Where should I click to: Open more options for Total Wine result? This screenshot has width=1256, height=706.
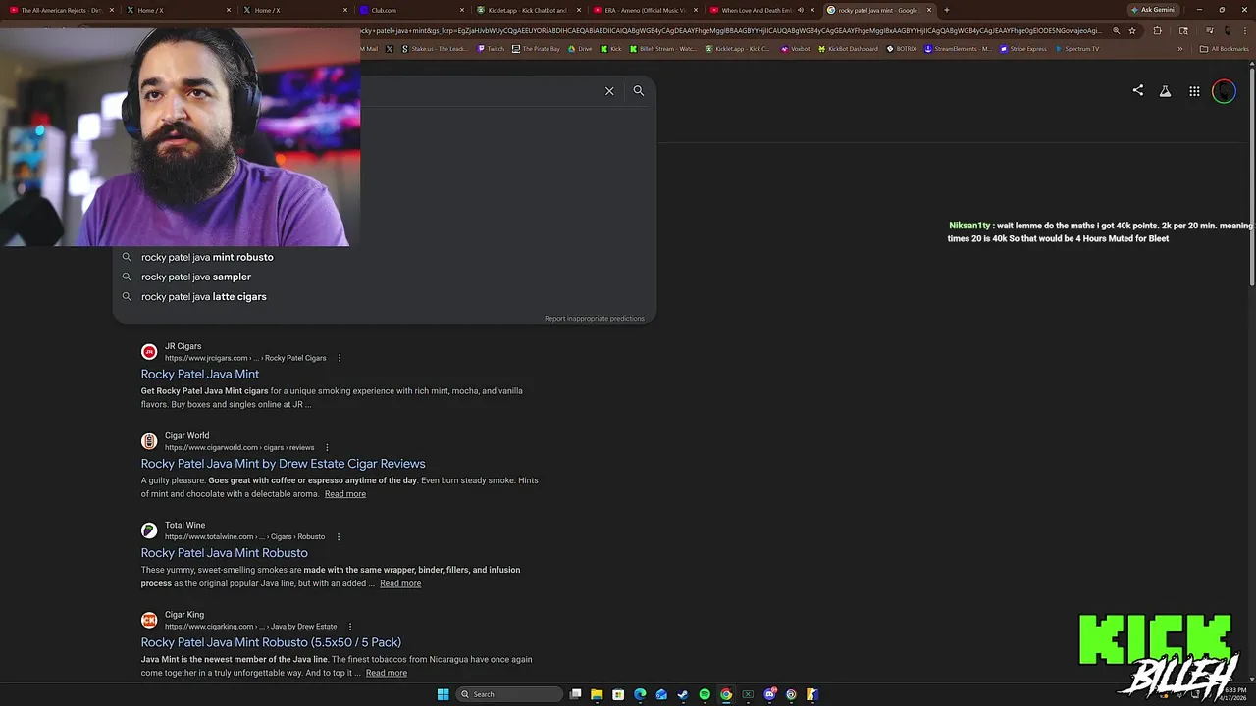click(x=339, y=536)
